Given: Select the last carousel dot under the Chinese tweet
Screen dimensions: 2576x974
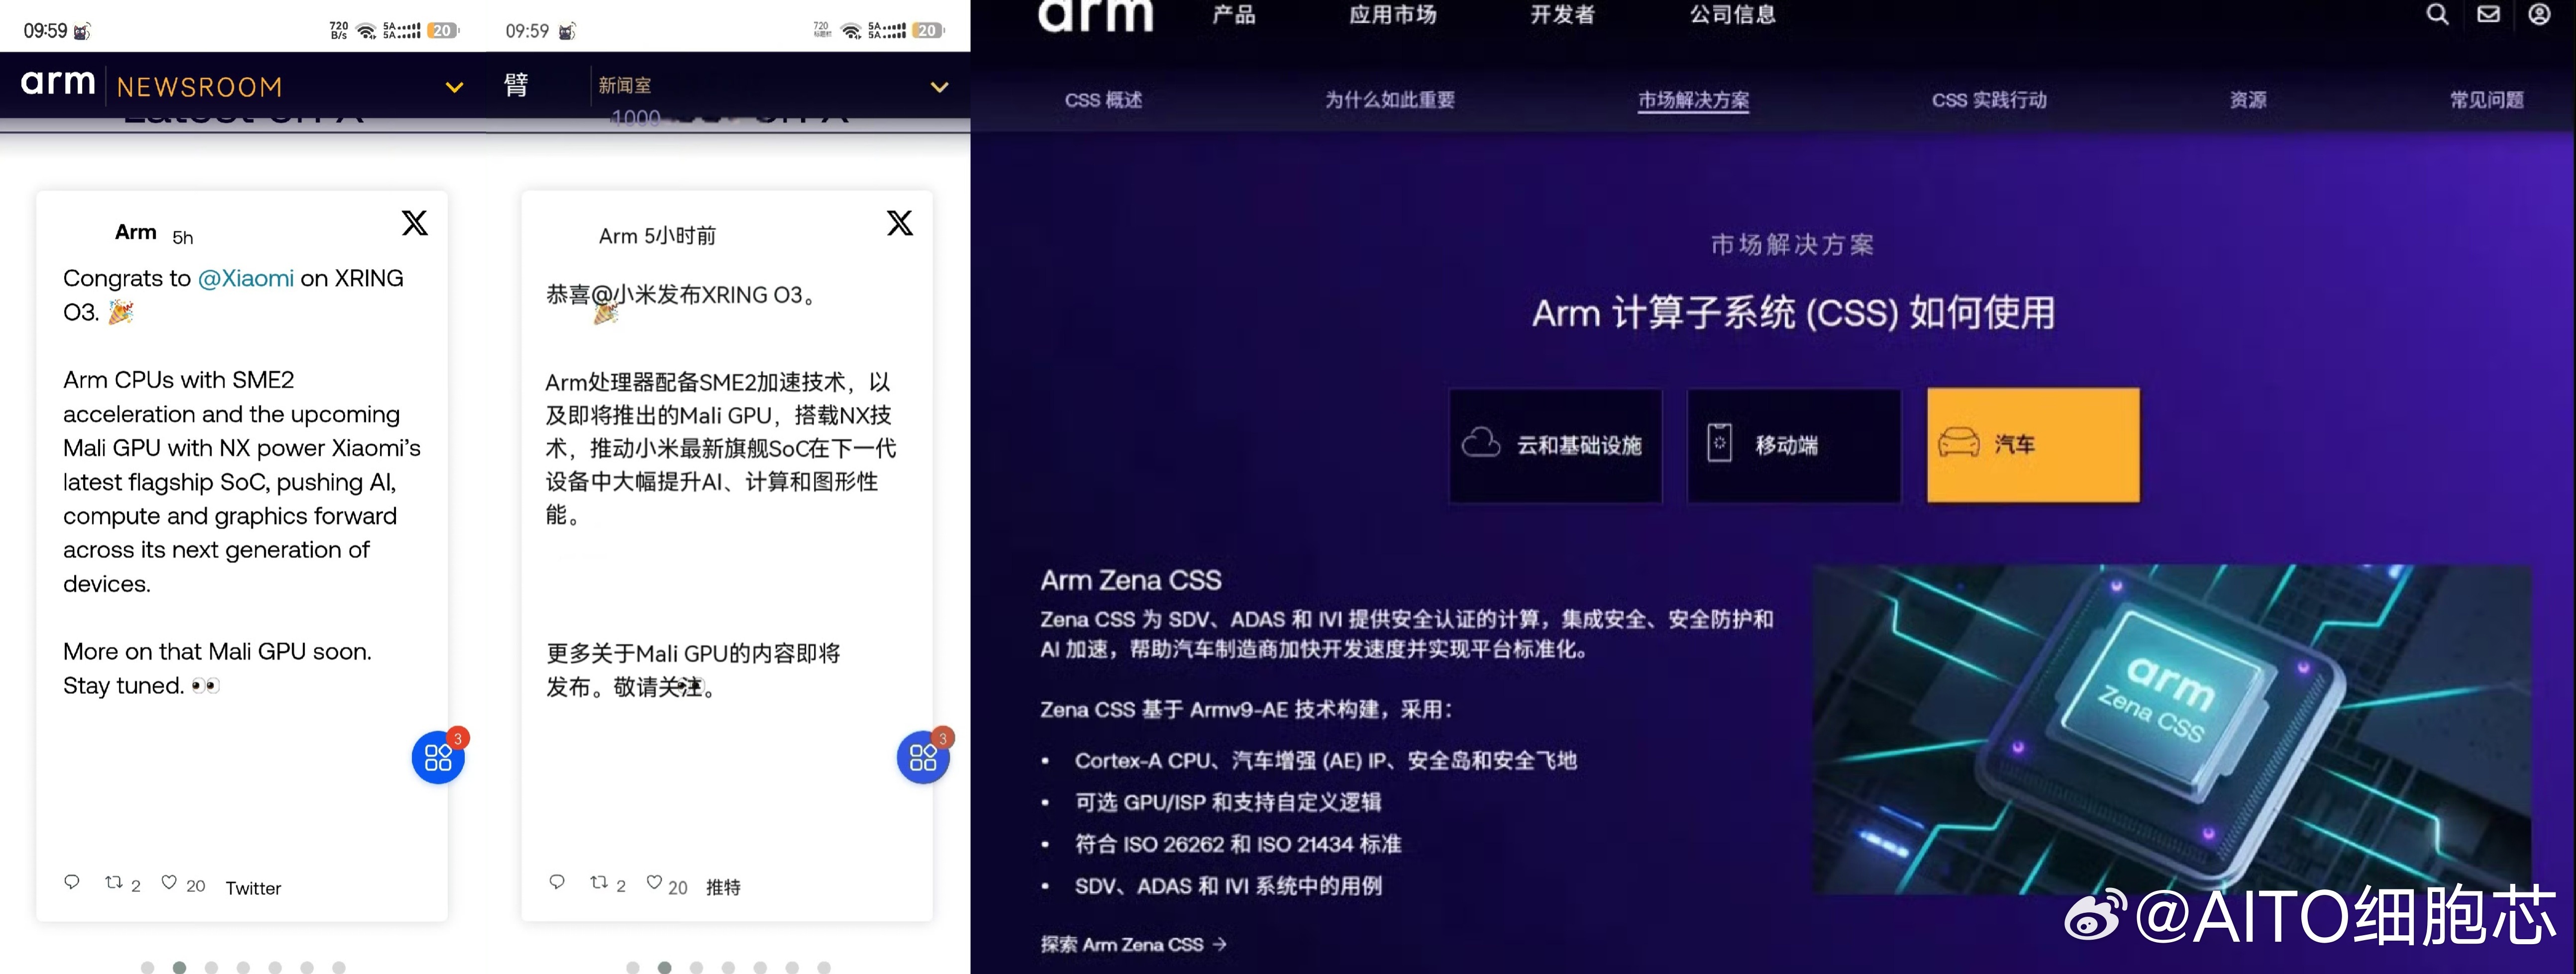Looking at the screenshot, I should click(x=824, y=968).
